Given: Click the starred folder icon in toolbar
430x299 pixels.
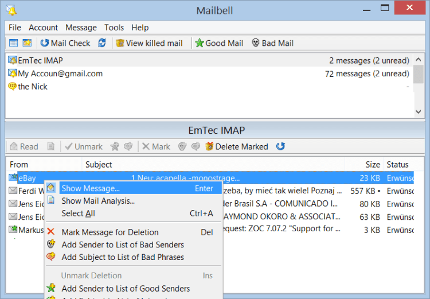Looking at the screenshot, I should coord(27,43).
